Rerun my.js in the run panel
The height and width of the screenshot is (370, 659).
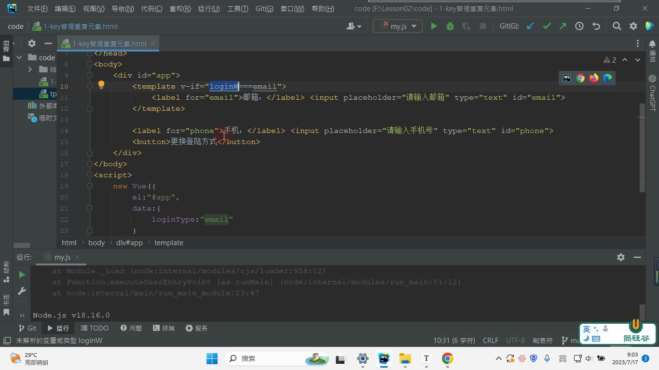coord(22,275)
